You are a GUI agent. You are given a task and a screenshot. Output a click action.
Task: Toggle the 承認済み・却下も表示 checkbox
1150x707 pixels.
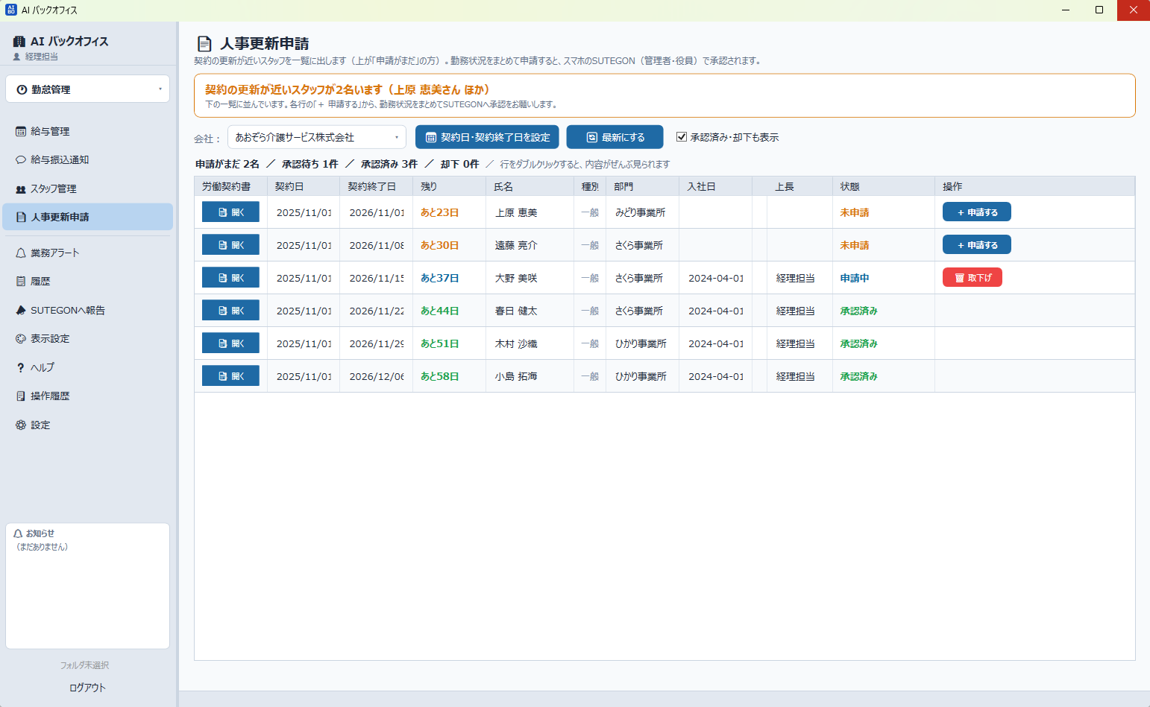pos(682,137)
